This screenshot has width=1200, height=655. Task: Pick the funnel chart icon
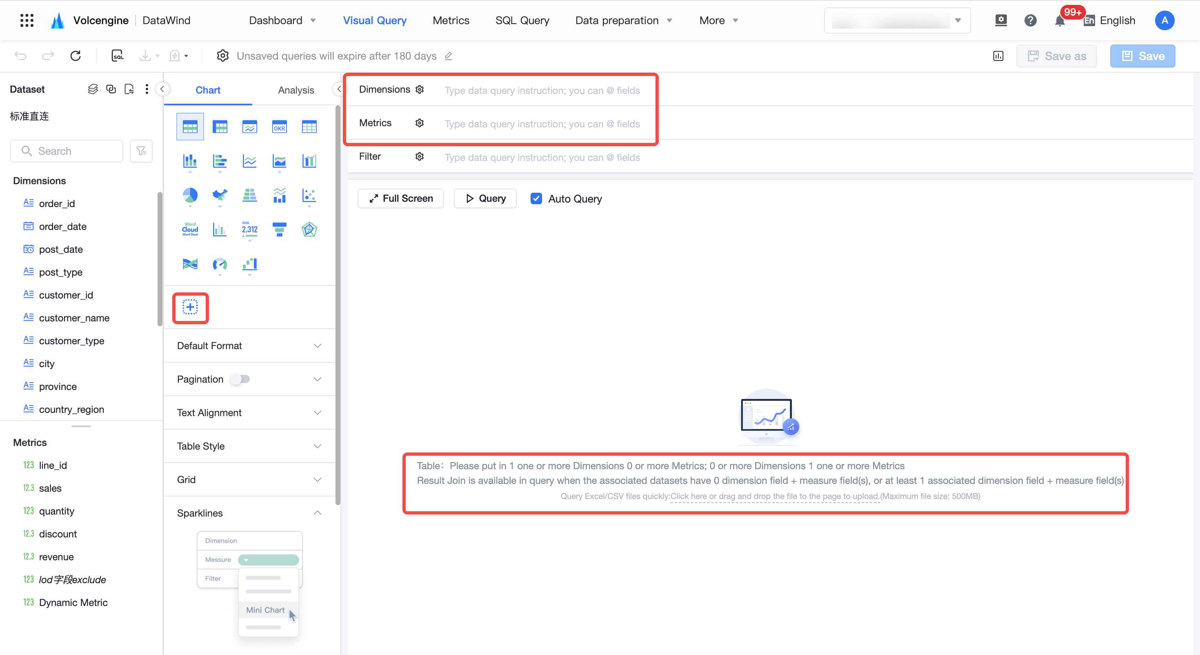tap(279, 229)
